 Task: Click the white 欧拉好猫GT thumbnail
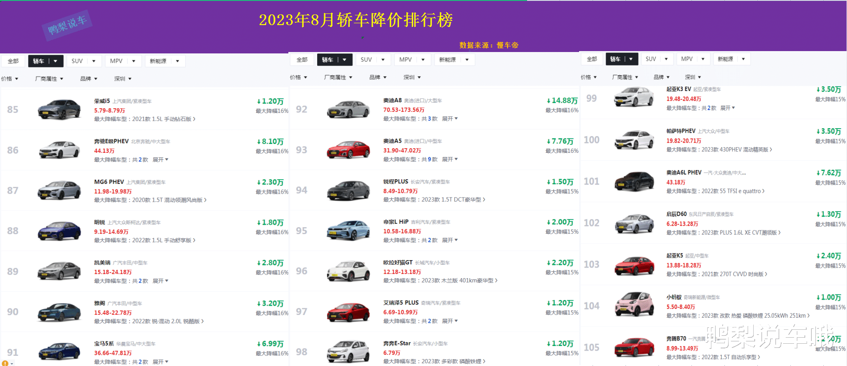point(348,271)
